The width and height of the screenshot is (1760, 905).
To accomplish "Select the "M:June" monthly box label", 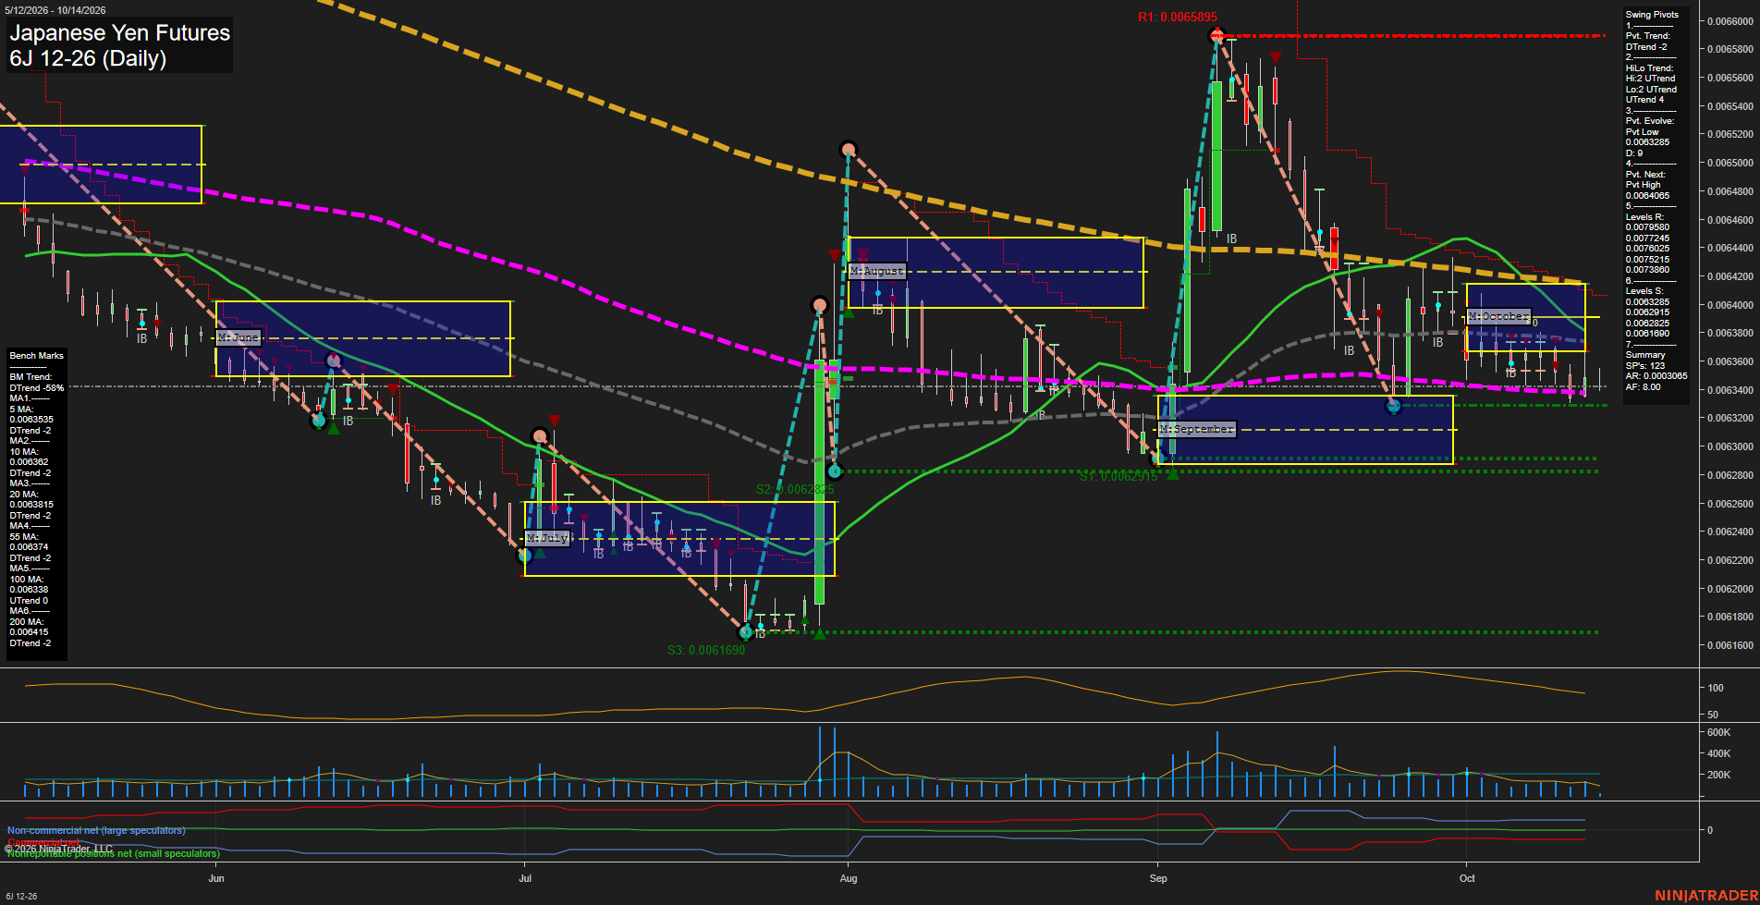I will pyautogui.click(x=238, y=337).
